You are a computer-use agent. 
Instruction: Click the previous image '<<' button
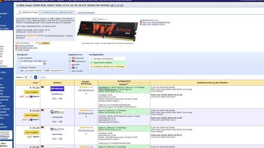(x=95, y=19)
